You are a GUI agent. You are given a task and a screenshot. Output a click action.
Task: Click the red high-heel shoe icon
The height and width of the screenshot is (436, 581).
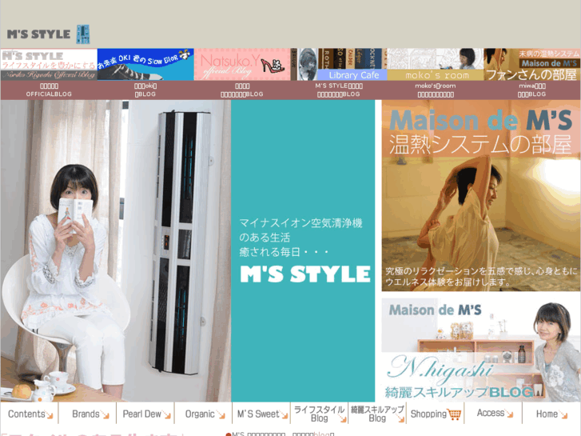click(273, 65)
